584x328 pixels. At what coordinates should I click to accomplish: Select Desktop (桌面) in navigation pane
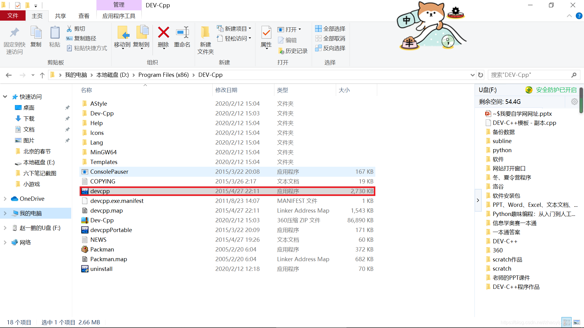(29, 108)
